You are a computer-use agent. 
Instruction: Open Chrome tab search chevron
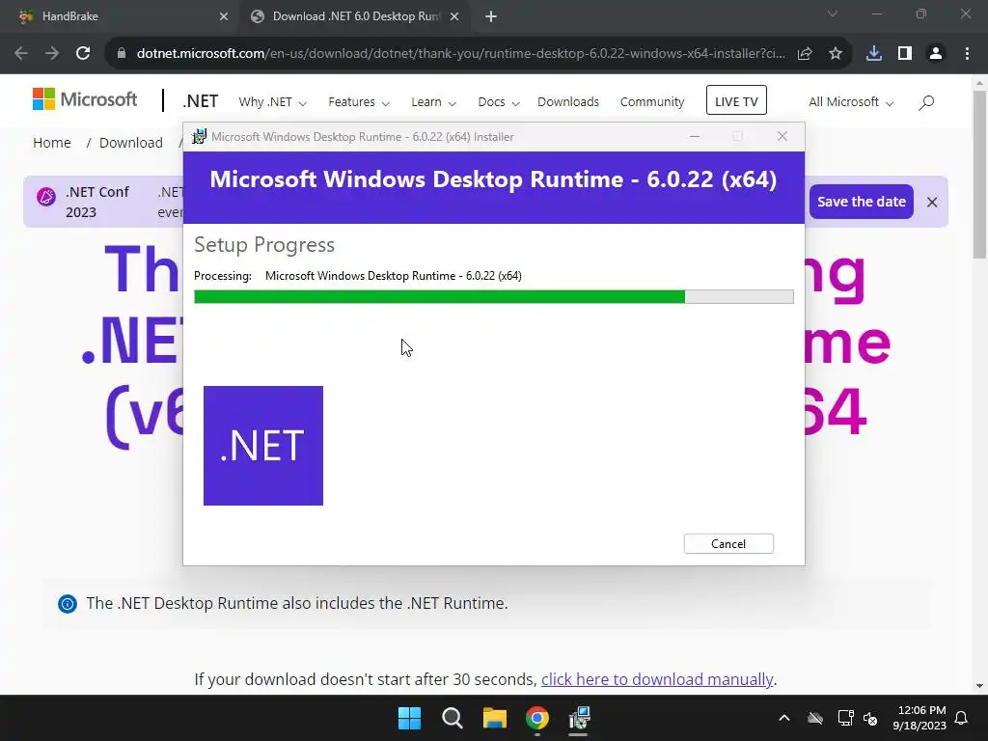[x=833, y=14]
